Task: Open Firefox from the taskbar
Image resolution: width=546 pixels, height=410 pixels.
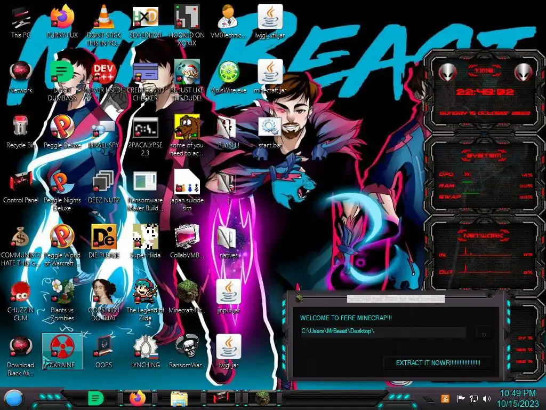Action: coord(138,398)
